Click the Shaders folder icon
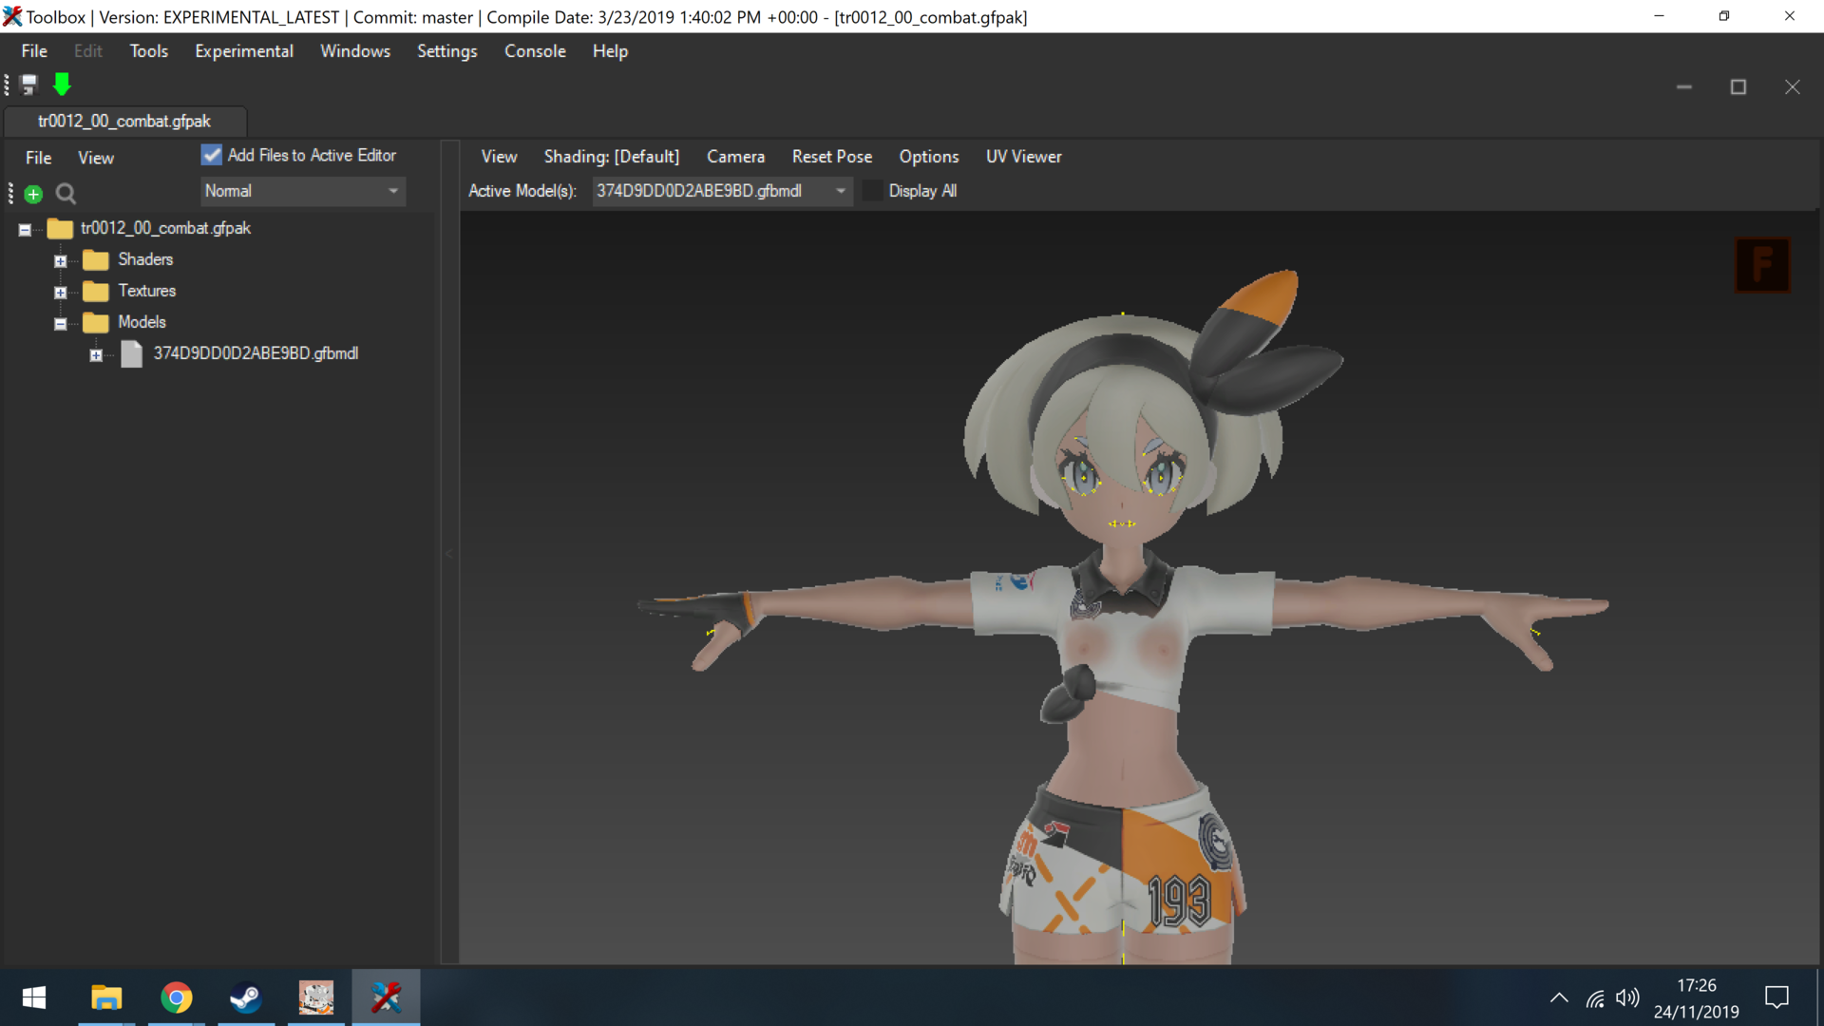The width and height of the screenshot is (1824, 1026). point(96,260)
